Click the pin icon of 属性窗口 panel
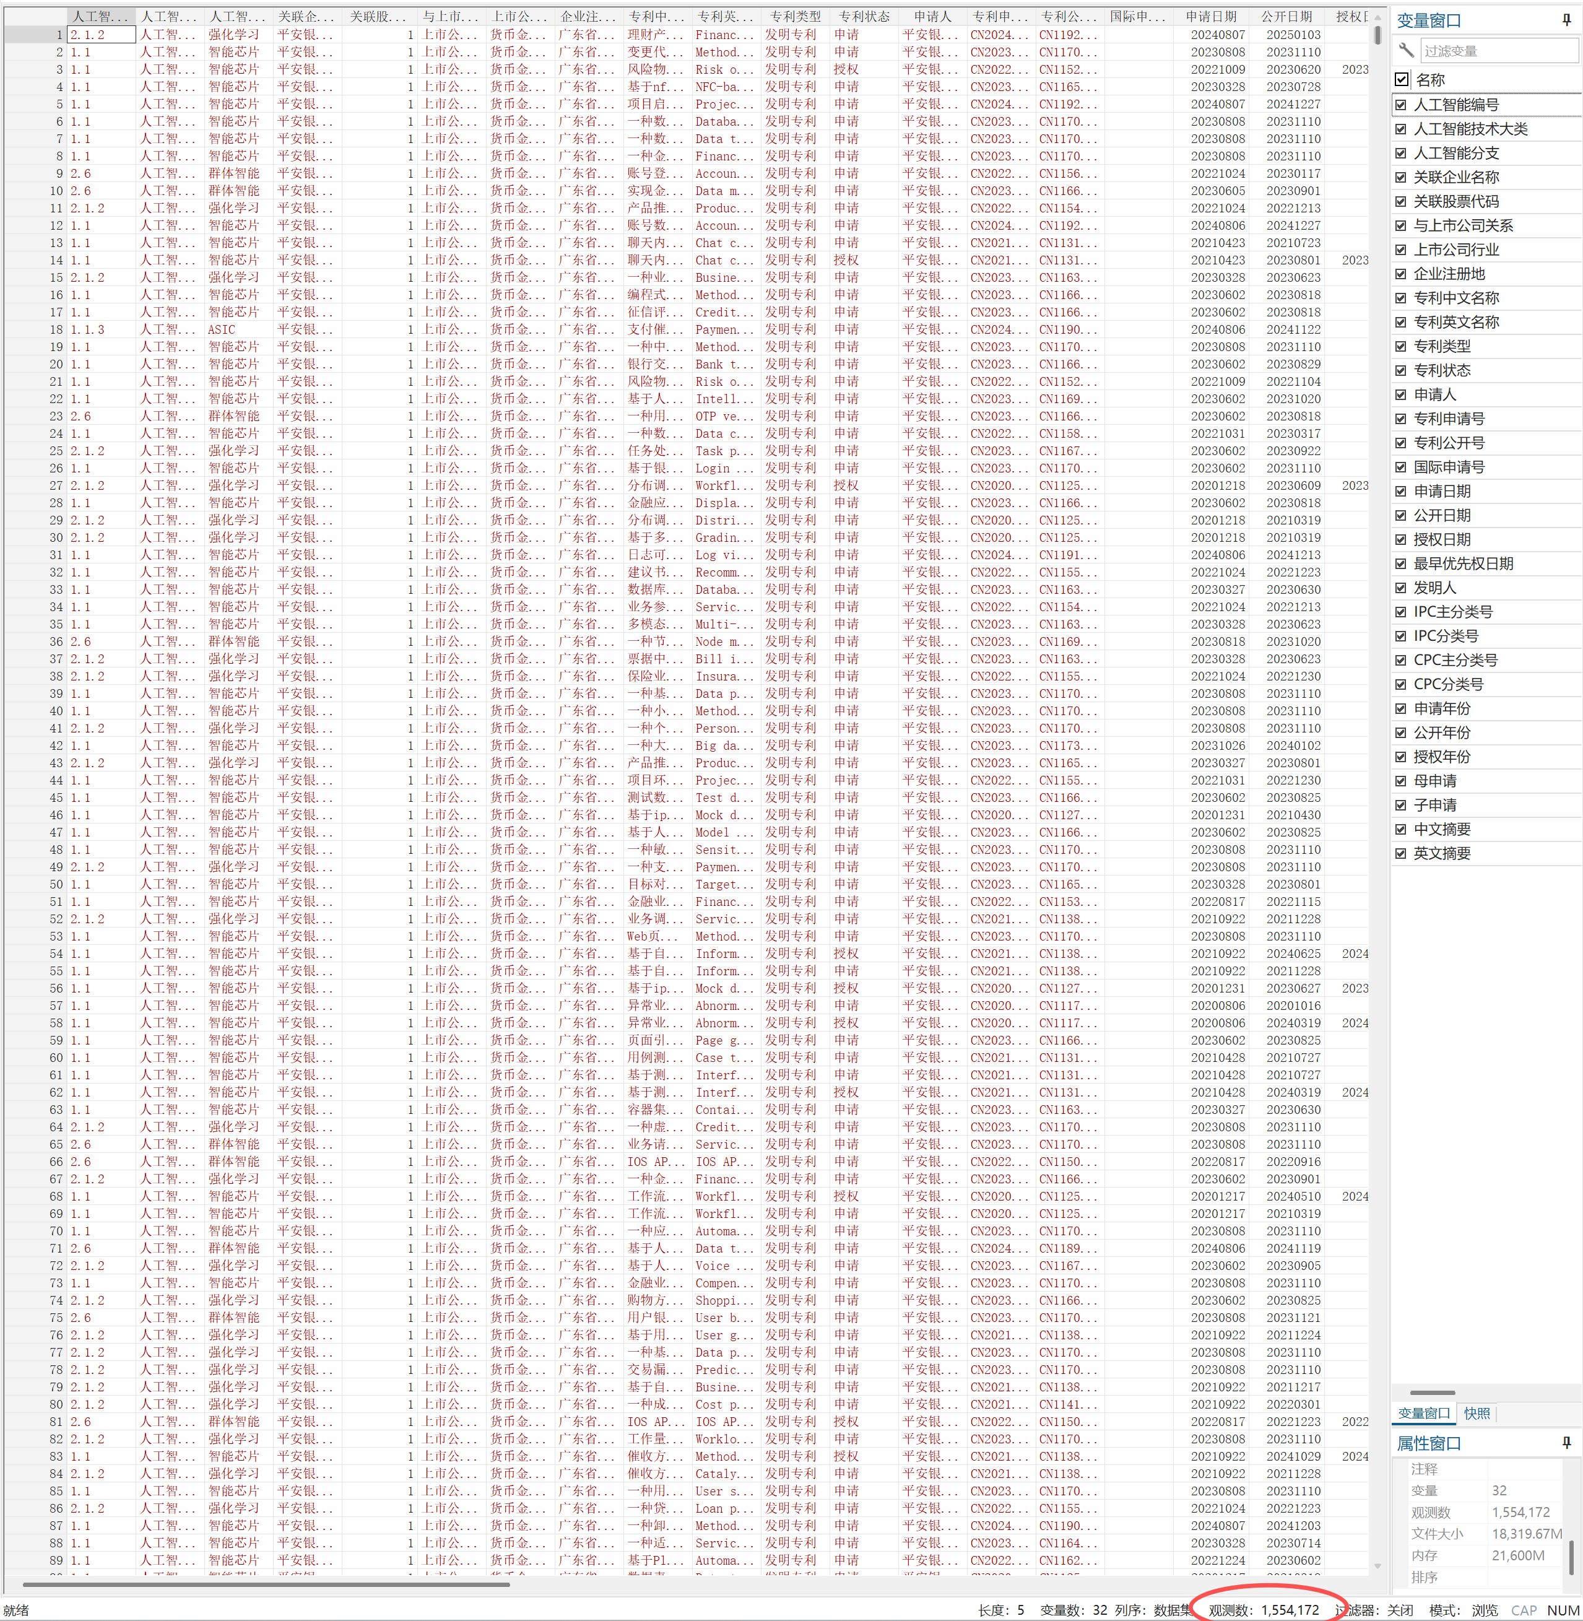The width and height of the screenshot is (1583, 1621). coord(1566,1443)
